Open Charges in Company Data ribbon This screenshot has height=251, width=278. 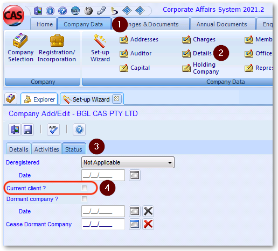[198, 39]
